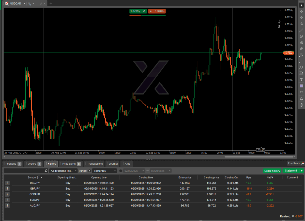
Task: Open the USDCAD symbol dropdown
Action: pos(24,4)
